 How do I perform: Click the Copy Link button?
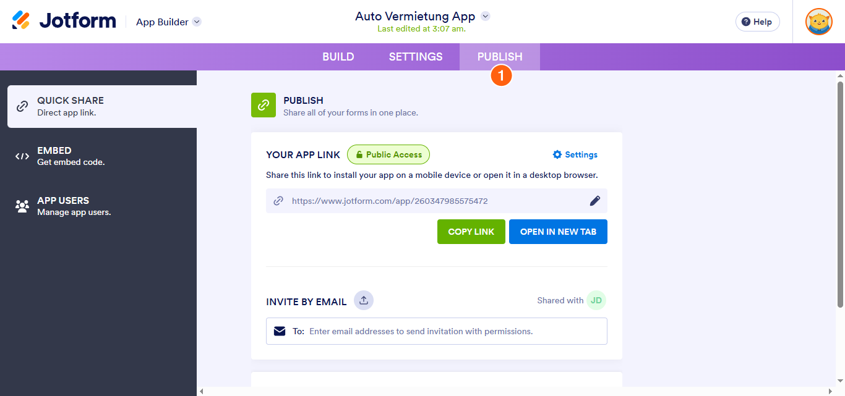tap(471, 232)
